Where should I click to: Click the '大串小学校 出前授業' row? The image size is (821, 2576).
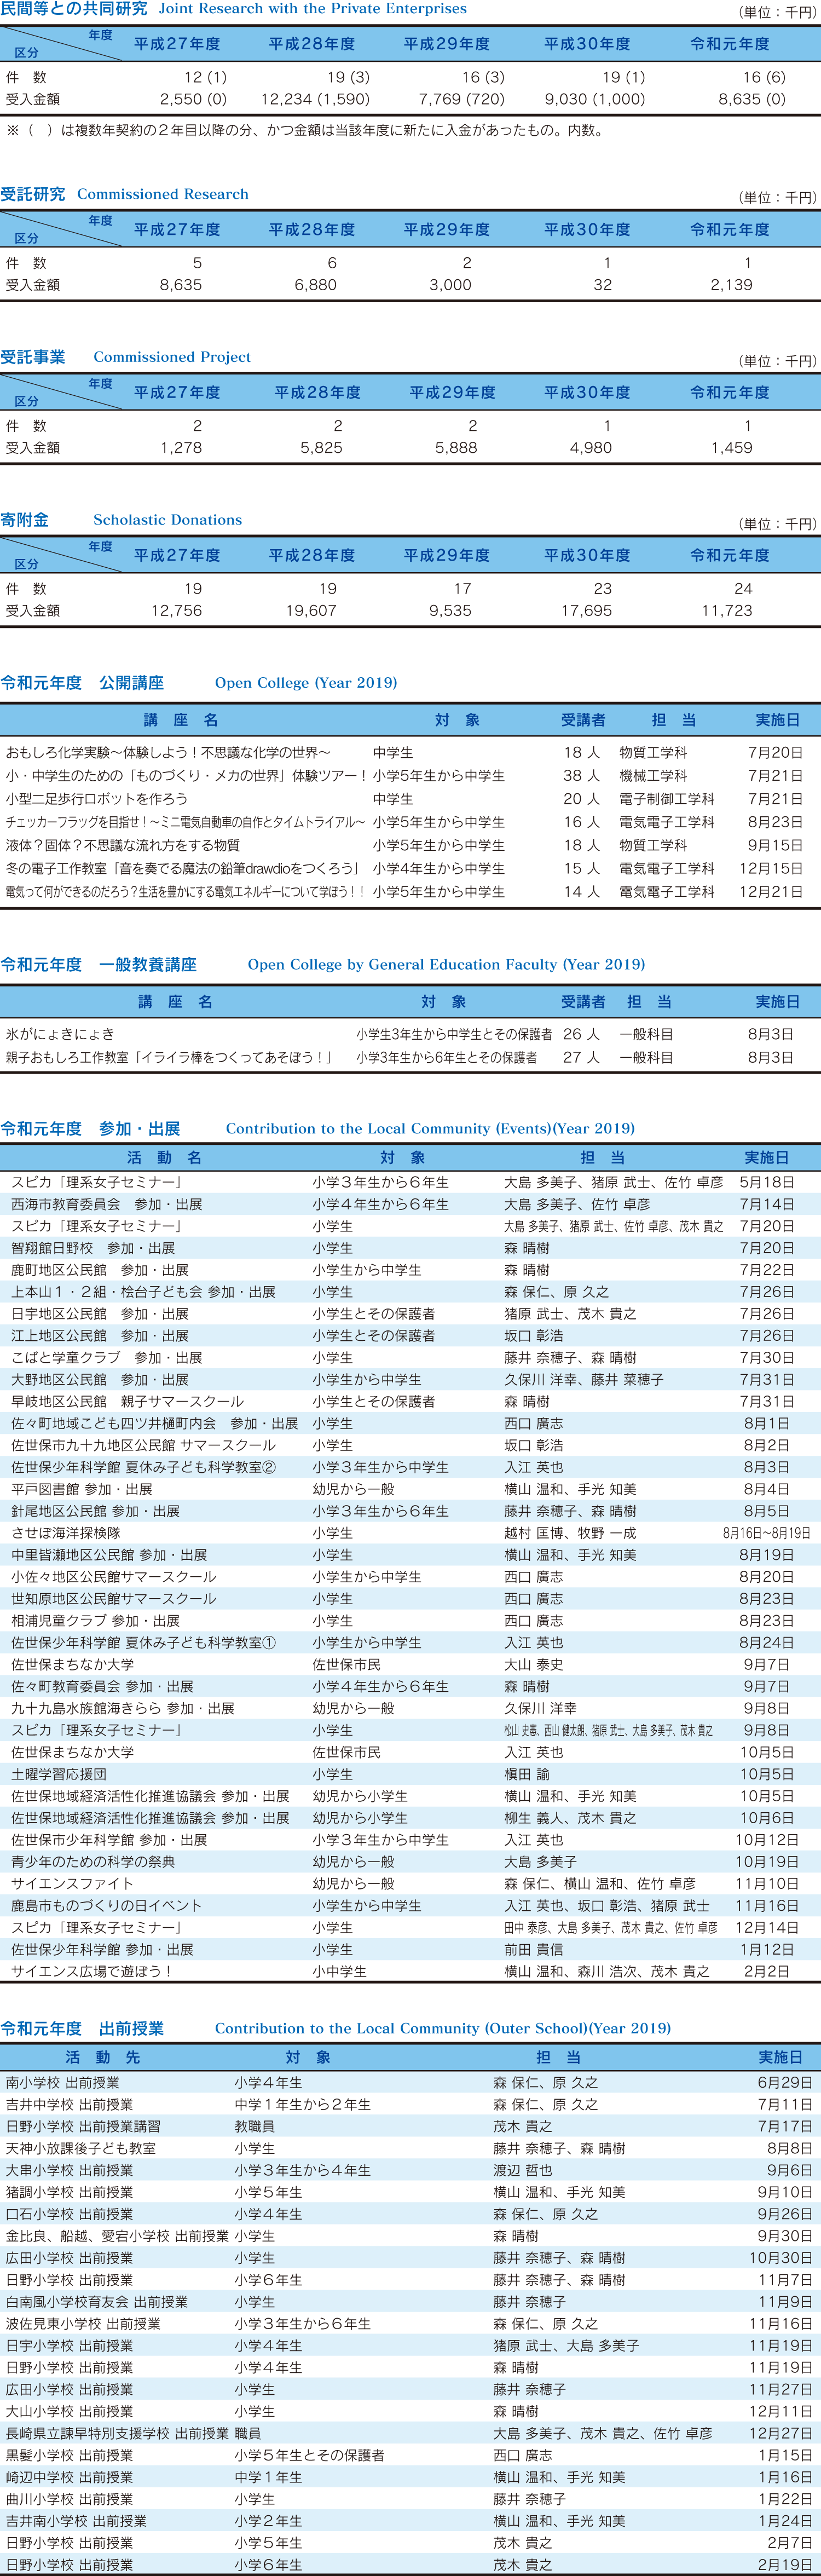tap(410, 2170)
